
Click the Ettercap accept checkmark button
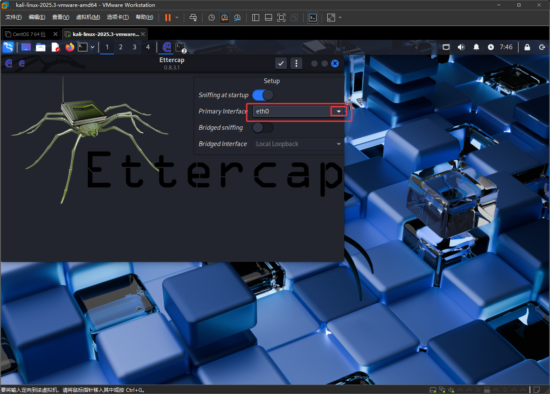[281, 63]
